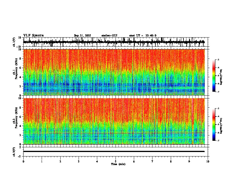Click the "VLF Spectra" plot title
The width and height of the screenshot is (234, 181).
(33, 35)
